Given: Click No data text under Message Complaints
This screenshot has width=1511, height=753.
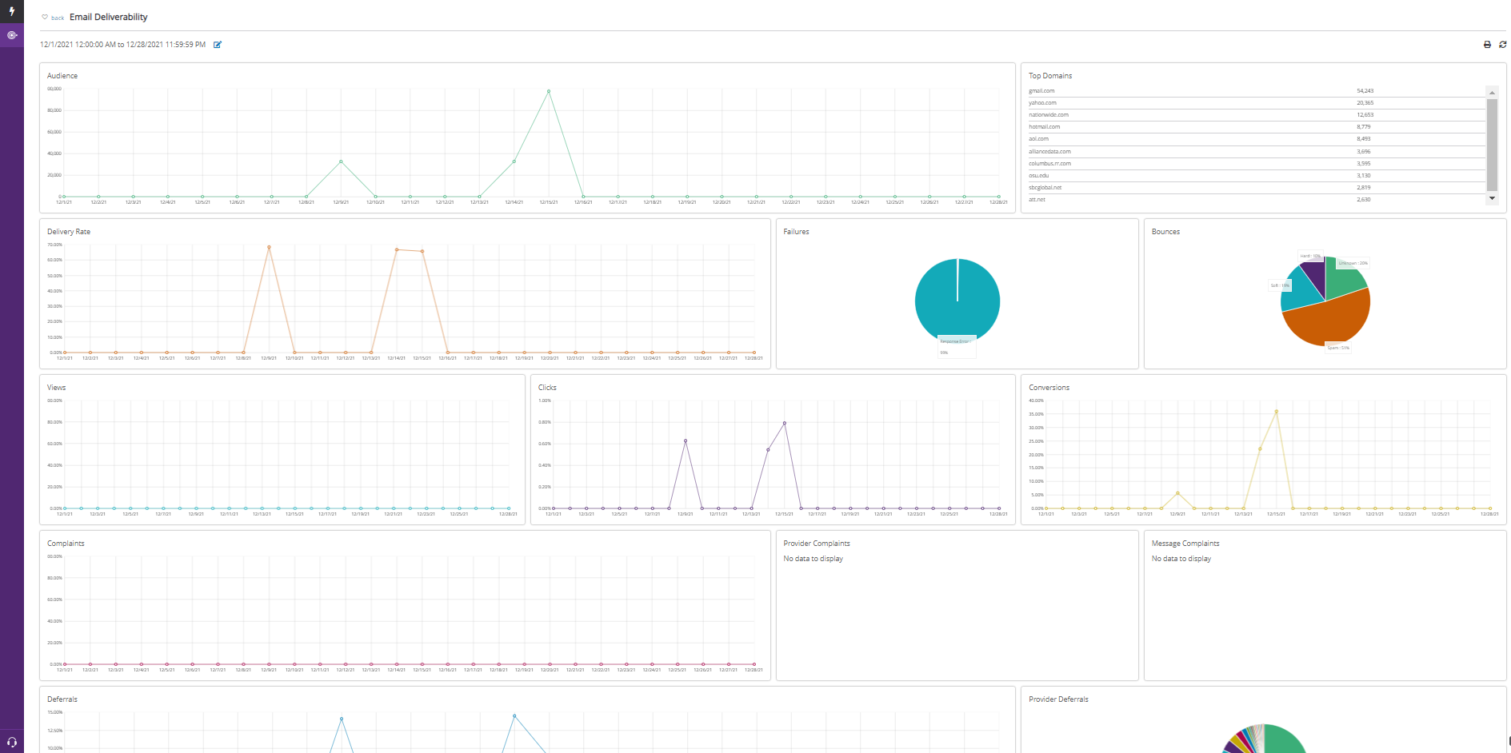Looking at the screenshot, I should pos(1181,559).
